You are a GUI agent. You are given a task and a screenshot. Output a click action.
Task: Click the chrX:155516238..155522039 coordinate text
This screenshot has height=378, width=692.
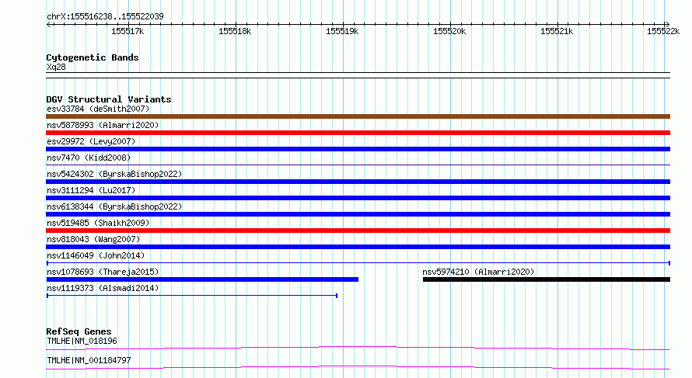coord(105,16)
